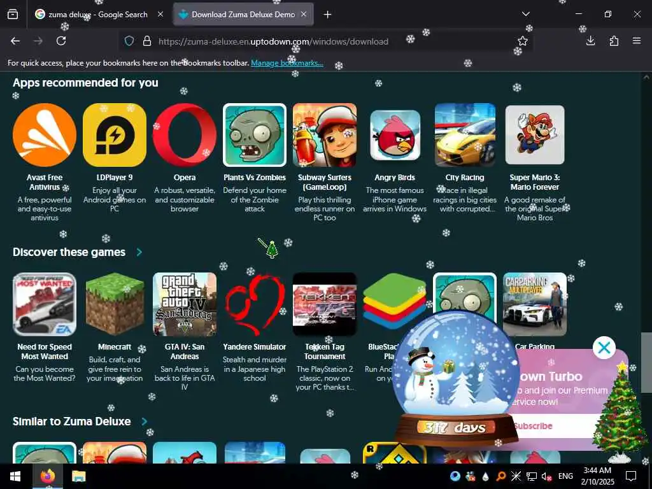
Task: Open the Angry Birds app icon
Action: pos(395,135)
